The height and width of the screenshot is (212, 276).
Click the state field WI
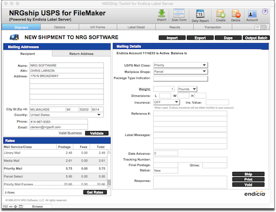72,109
